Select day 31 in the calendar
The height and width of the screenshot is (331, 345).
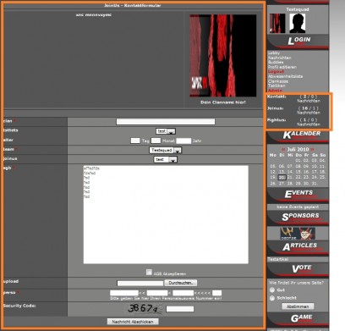click(x=315, y=184)
